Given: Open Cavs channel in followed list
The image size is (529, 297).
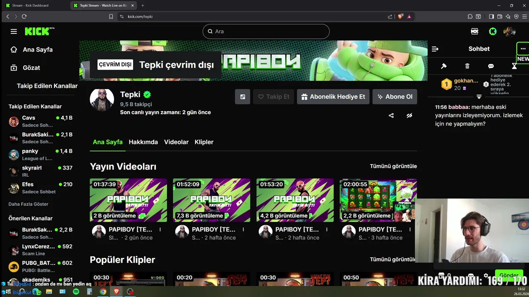Looking at the screenshot, I should tap(41, 121).
